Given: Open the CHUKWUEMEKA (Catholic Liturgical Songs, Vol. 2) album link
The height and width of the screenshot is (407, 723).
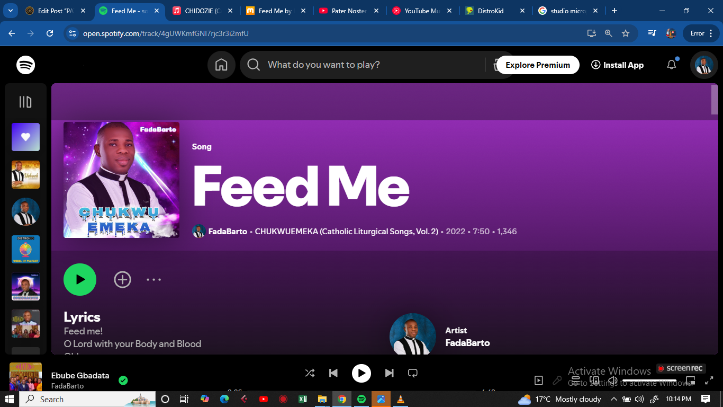Looking at the screenshot, I should tap(347, 232).
